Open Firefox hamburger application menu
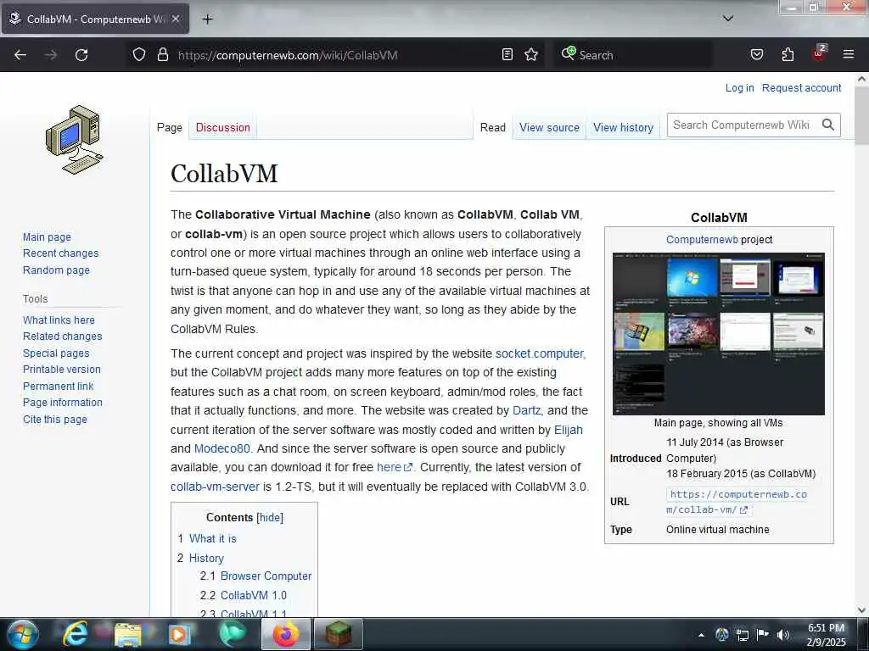 pos(848,55)
